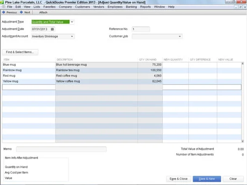Open the Lists menu
The width and height of the screenshot is (247, 185).
37,7
